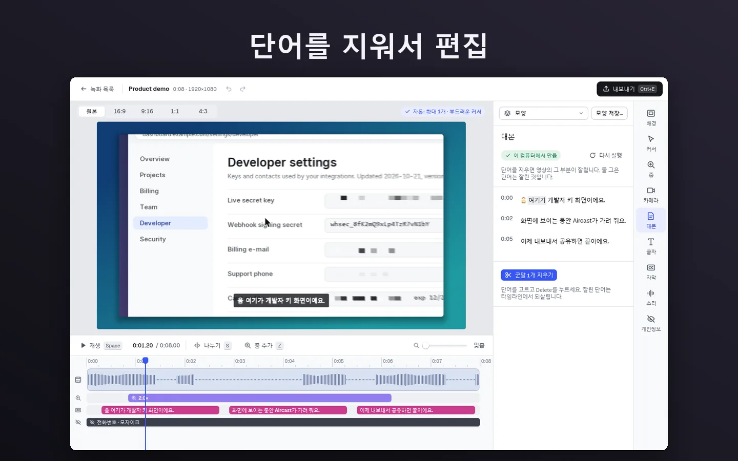Click the caption overlay on the preview
738x461 pixels.
tap(281, 301)
